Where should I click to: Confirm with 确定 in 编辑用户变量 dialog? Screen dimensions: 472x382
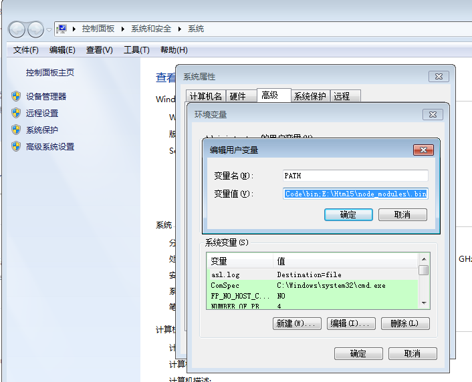[x=348, y=215]
